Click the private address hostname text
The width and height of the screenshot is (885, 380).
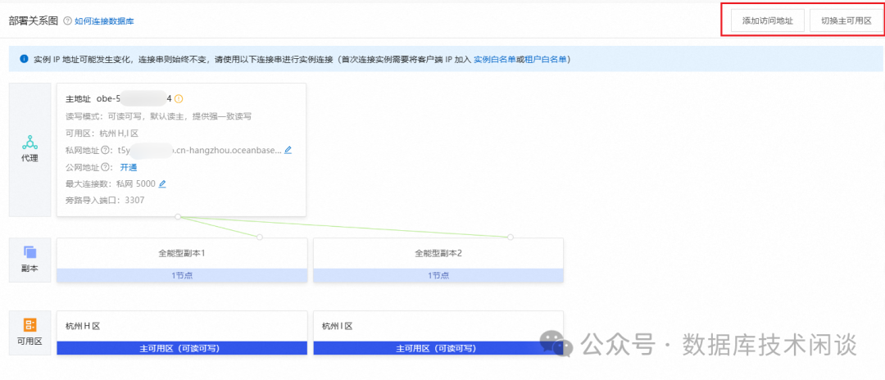(199, 151)
